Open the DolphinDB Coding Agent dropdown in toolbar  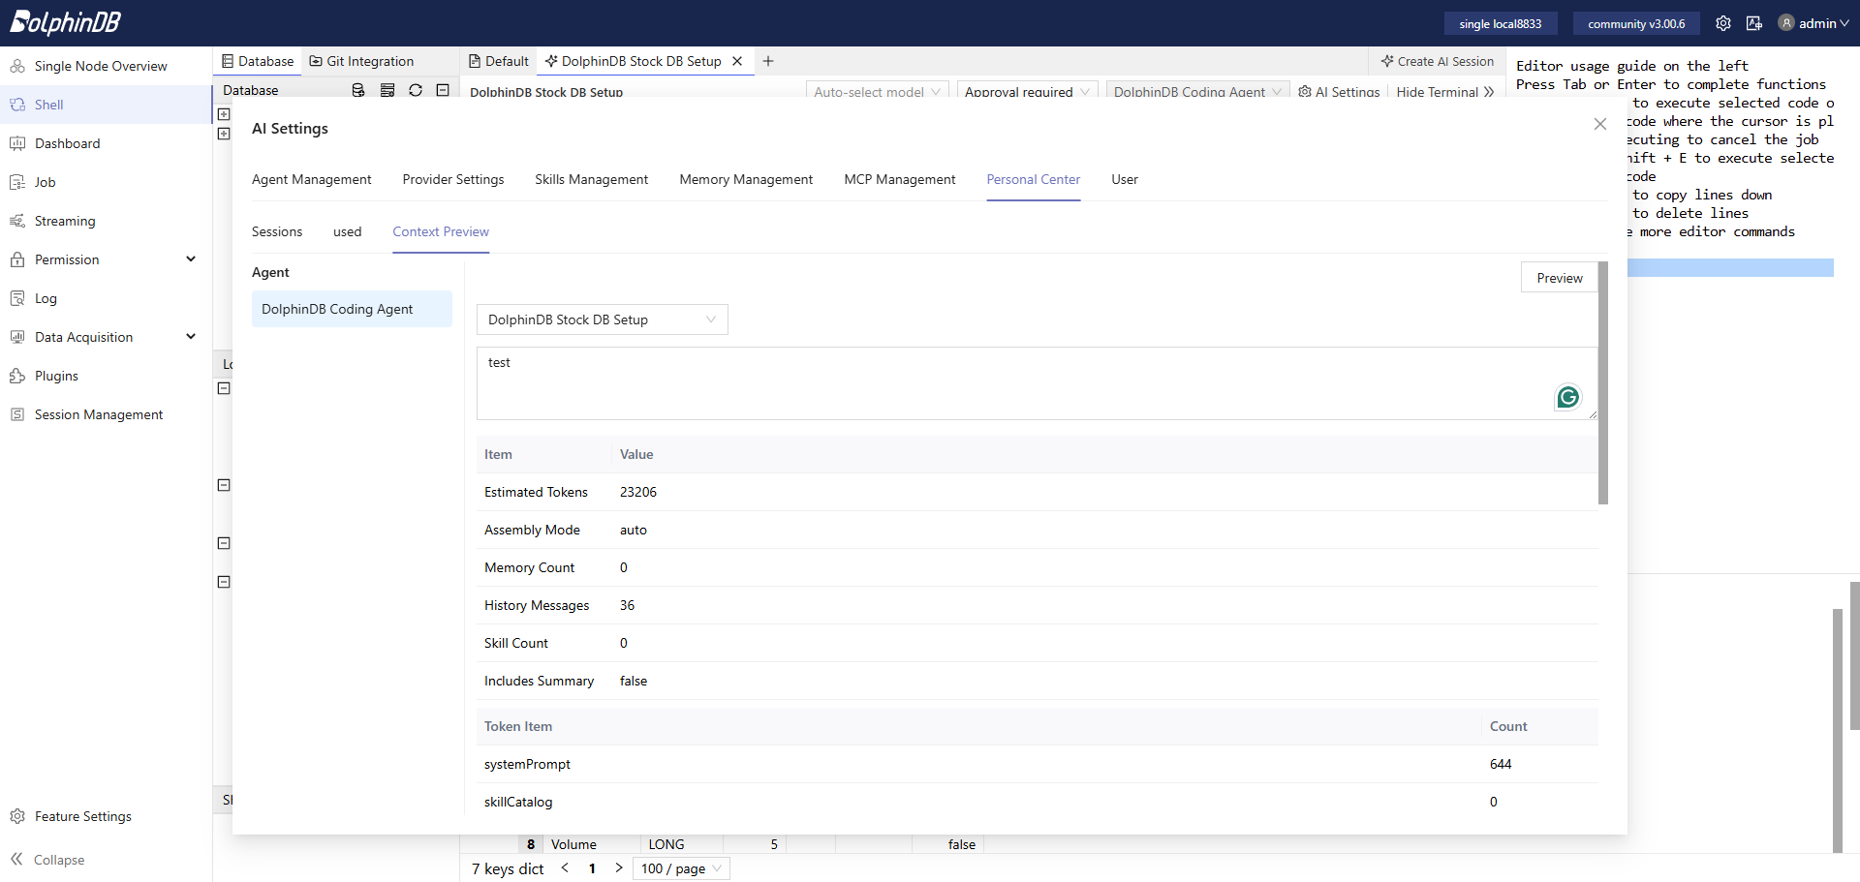click(x=1197, y=92)
